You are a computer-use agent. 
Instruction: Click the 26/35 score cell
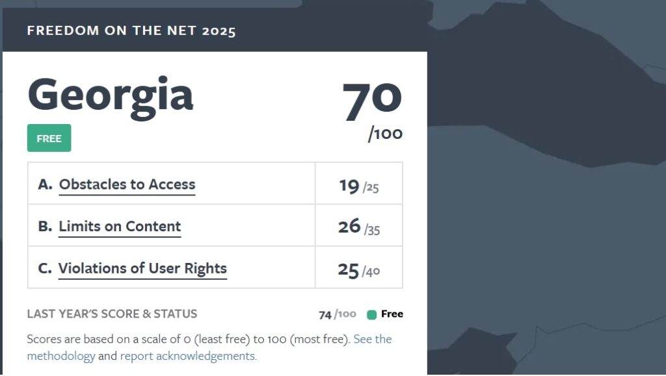tap(358, 227)
